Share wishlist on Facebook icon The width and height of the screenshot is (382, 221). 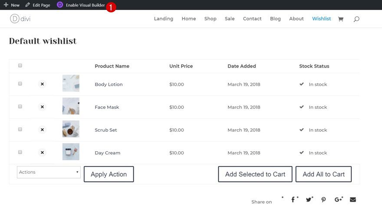[293, 200]
